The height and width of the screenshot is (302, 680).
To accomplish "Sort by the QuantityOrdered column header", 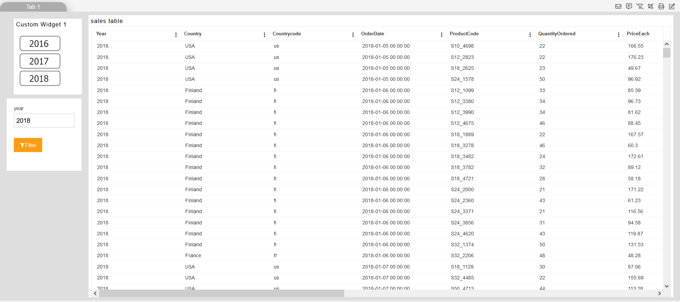I will [557, 34].
